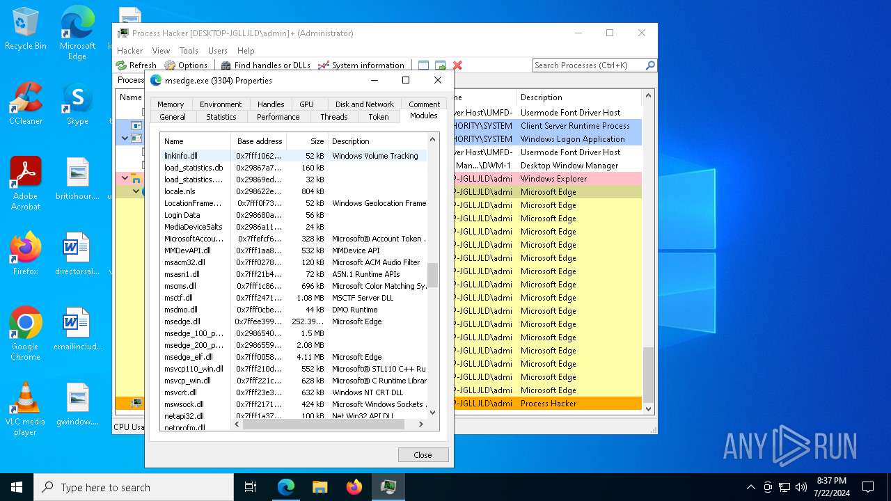Viewport: 891px width, 501px height.
Task: Open the Firefox desktop shortcut
Action: pyautogui.click(x=25, y=254)
